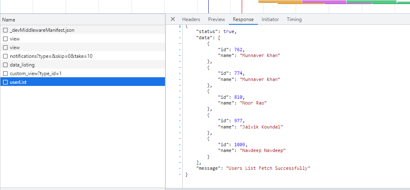The image size is (410, 190).
Task: Select the Response tab
Action: click(x=243, y=19)
